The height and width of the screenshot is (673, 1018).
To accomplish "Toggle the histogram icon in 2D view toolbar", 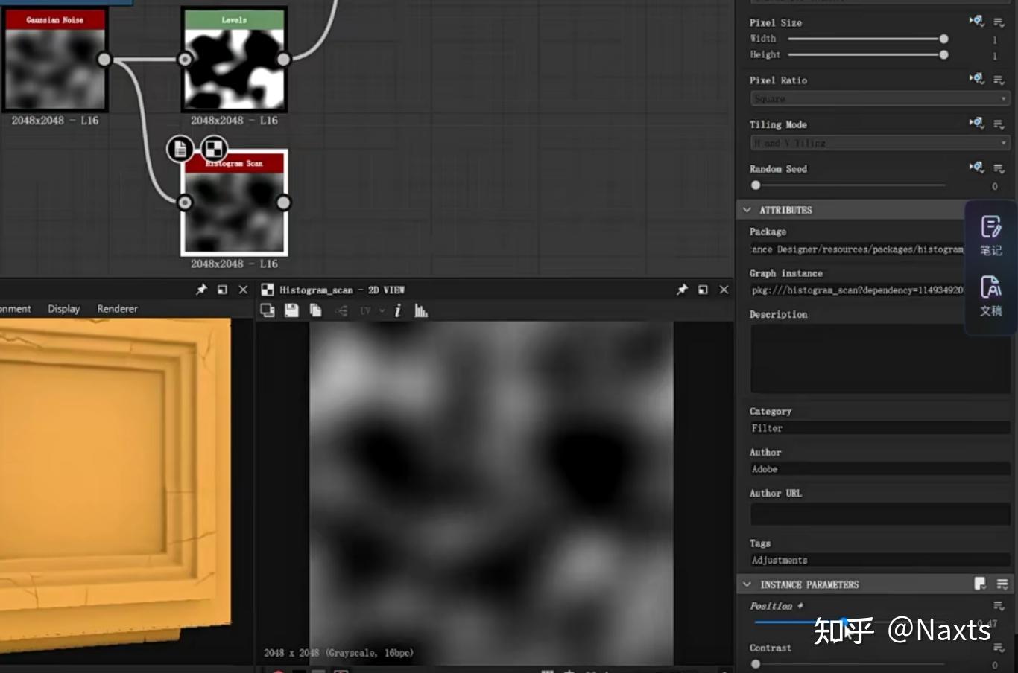I will tap(421, 310).
